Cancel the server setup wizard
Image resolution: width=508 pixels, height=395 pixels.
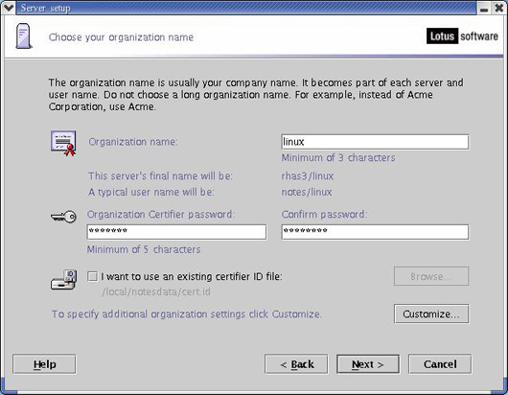(440, 364)
